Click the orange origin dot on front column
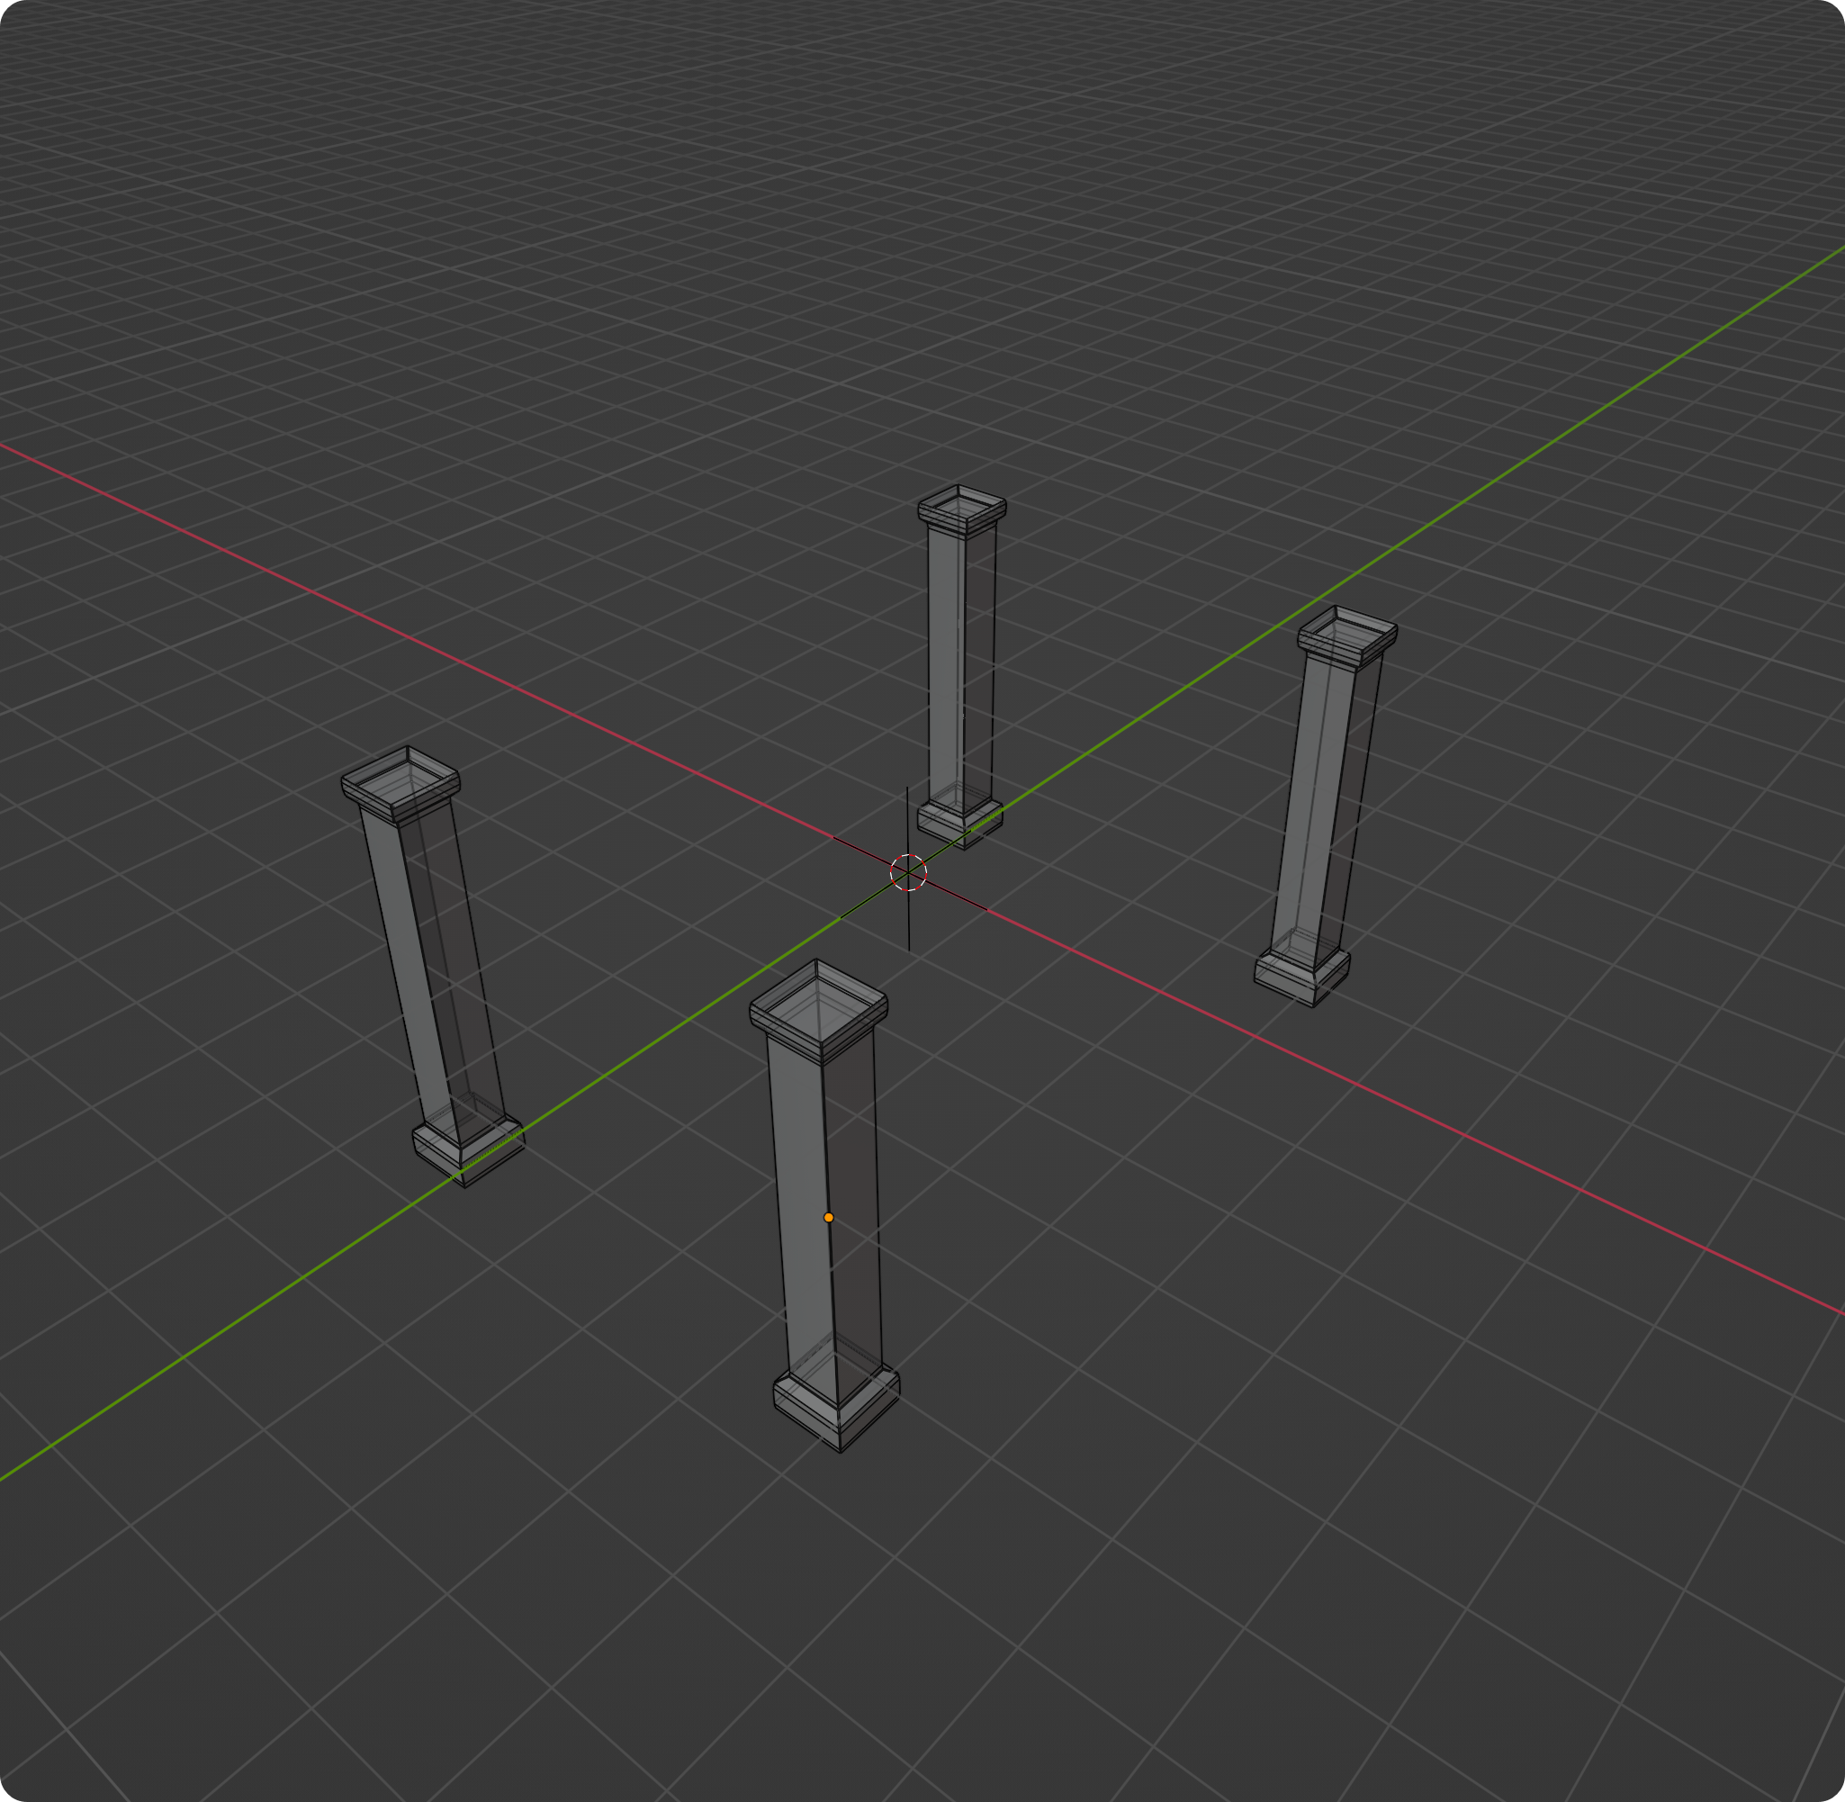The image size is (1845, 1802). (x=828, y=1218)
